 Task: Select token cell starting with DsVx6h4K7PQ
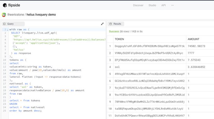pyautogui.click(x=149, y=116)
